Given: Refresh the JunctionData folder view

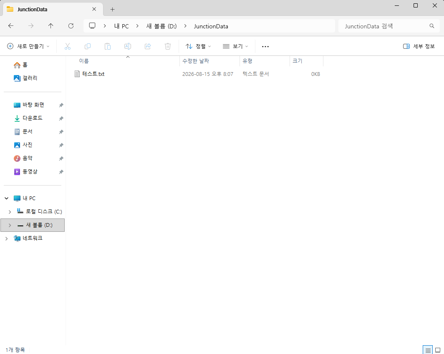Looking at the screenshot, I should click(71, 26).
